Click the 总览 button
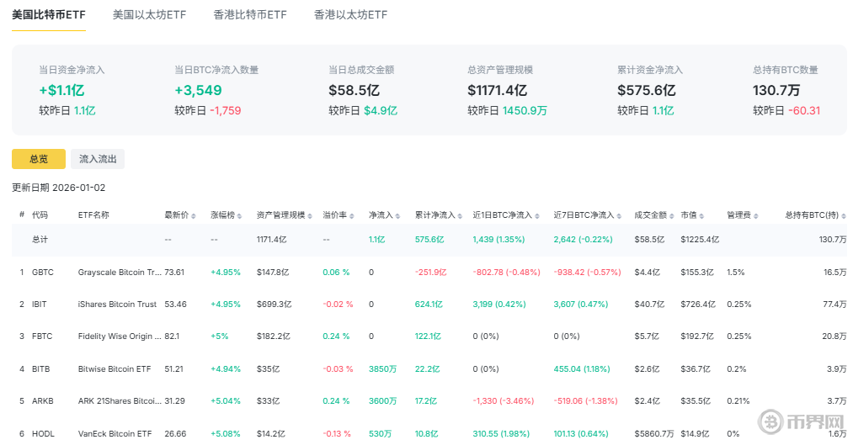Screen dimensions: 853x445 [x=38, y=159]
